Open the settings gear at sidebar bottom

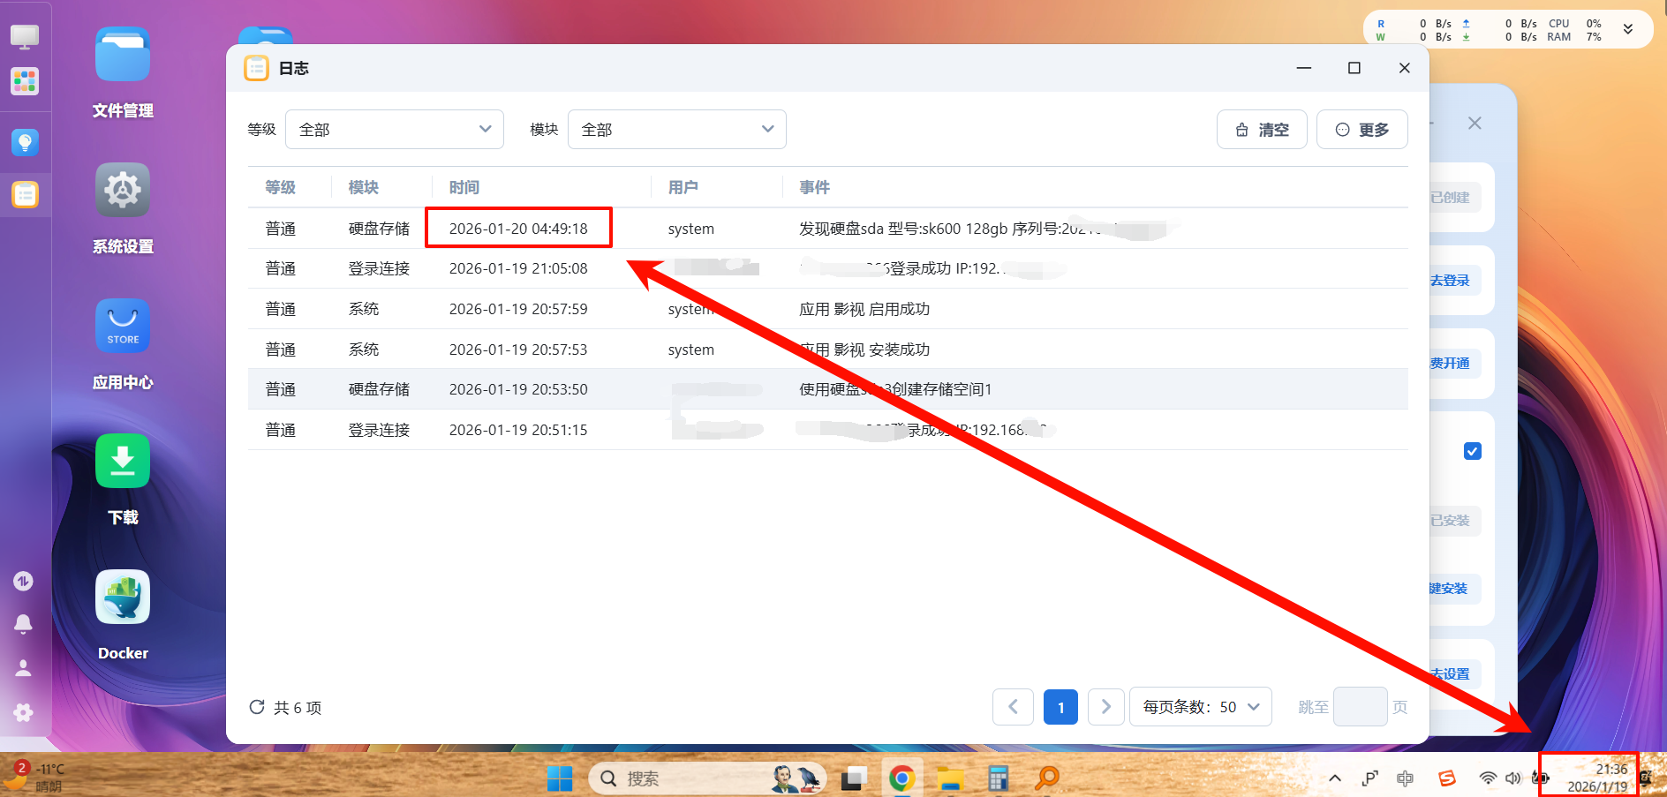[x=23, y=712]
